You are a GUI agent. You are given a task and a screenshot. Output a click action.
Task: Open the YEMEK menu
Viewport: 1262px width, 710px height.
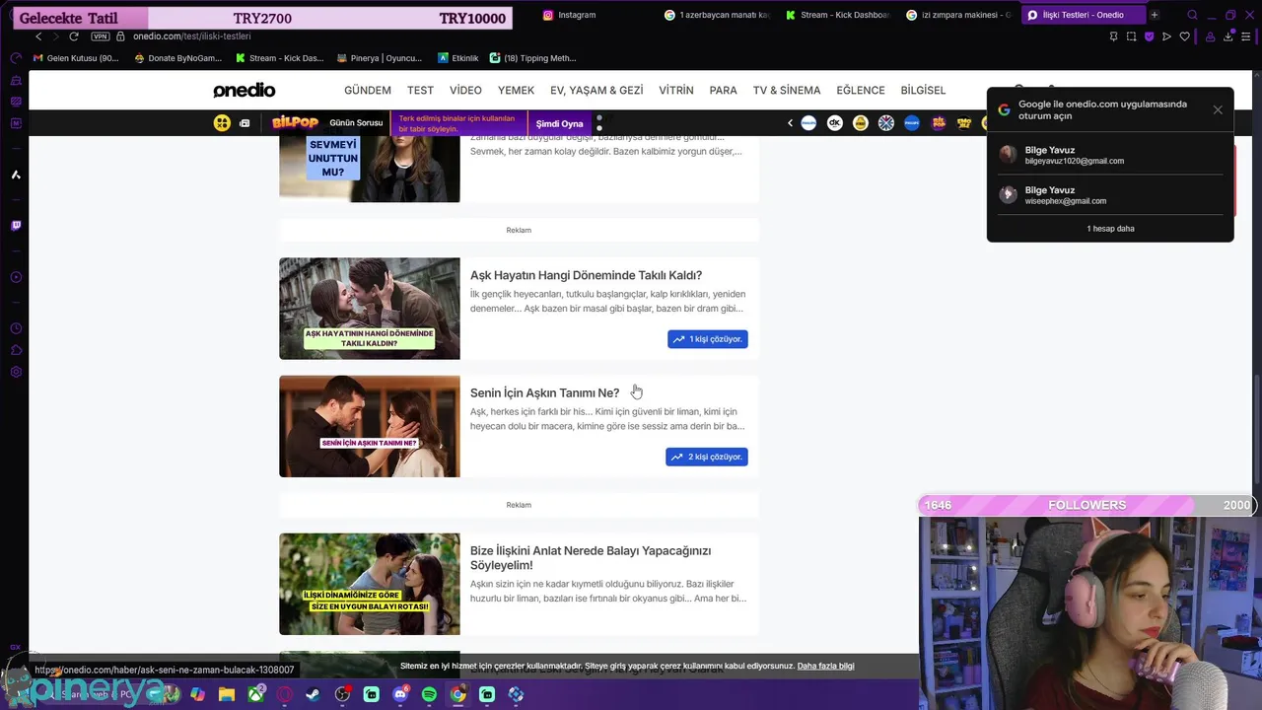click(x=516, y=90)
